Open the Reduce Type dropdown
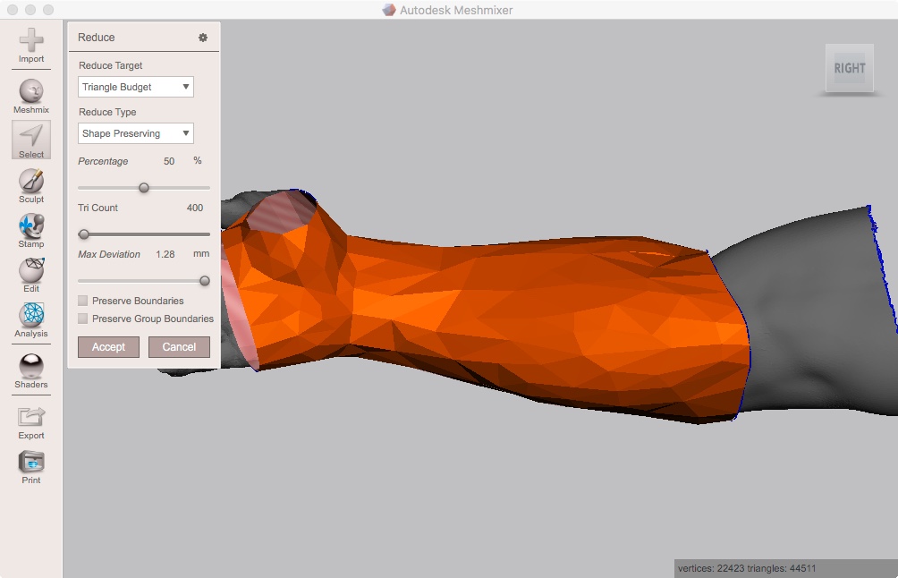 click(135, 132)
